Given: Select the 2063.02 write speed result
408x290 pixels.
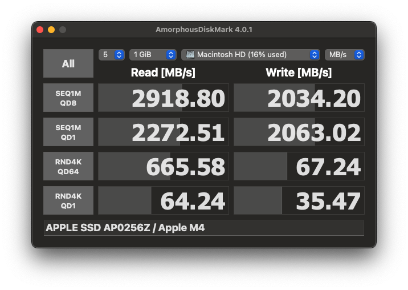Looking at the screenshot, I should pyautogui.click(x=299, y=132).
